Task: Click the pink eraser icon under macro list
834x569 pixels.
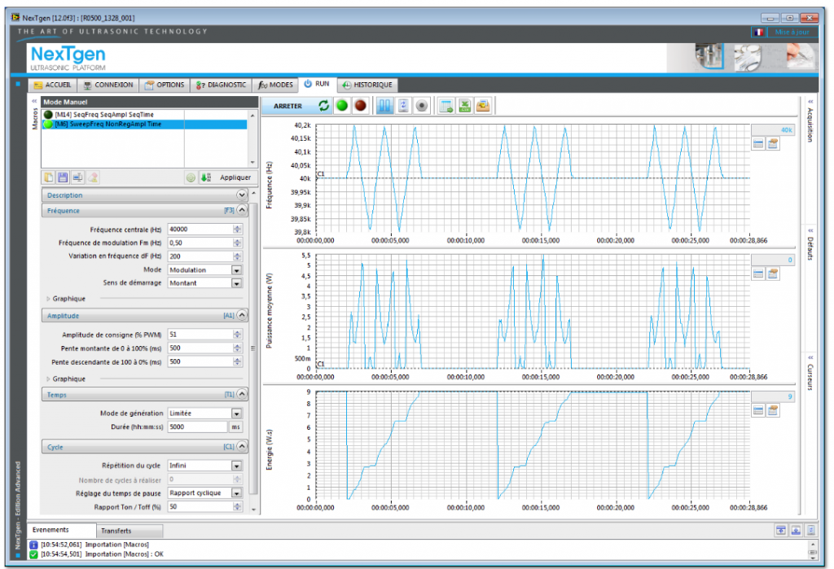Action: pos(93,177)
